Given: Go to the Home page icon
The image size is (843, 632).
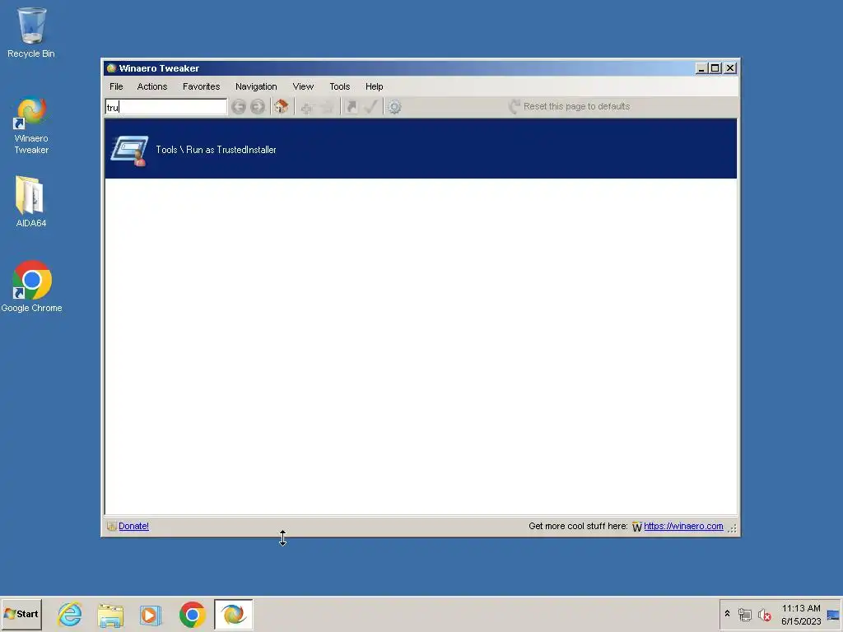Looking at the screenshot, I should point(282,106).
